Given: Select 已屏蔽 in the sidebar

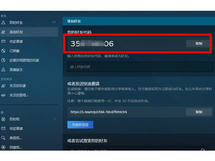Looking at the screenshot, I should [14, 51].
